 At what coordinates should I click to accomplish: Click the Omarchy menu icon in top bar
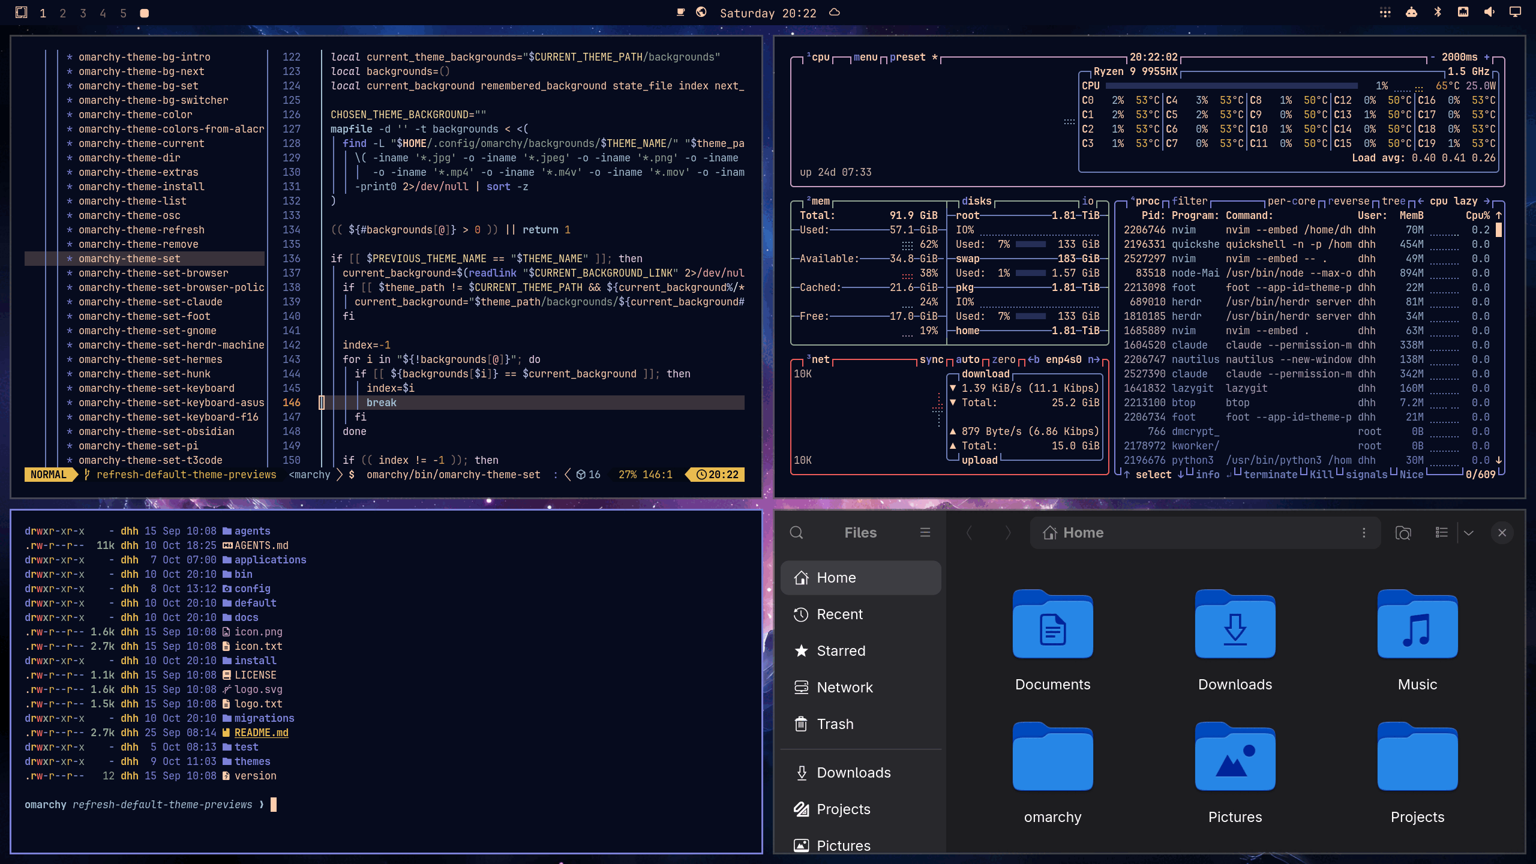point(21,12)
